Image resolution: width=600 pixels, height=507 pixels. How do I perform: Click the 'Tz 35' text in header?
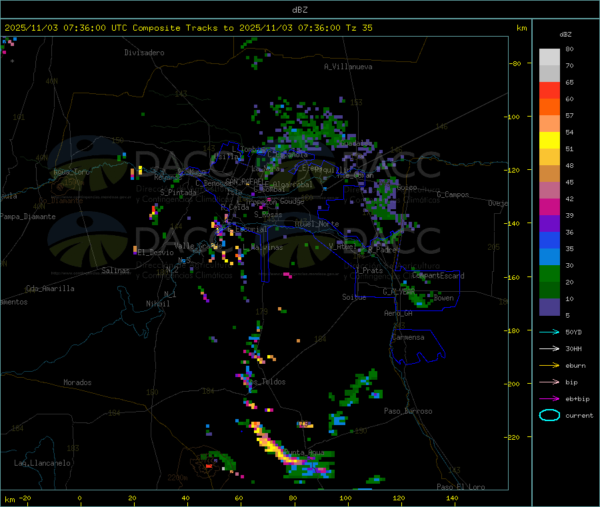[359, 28]
